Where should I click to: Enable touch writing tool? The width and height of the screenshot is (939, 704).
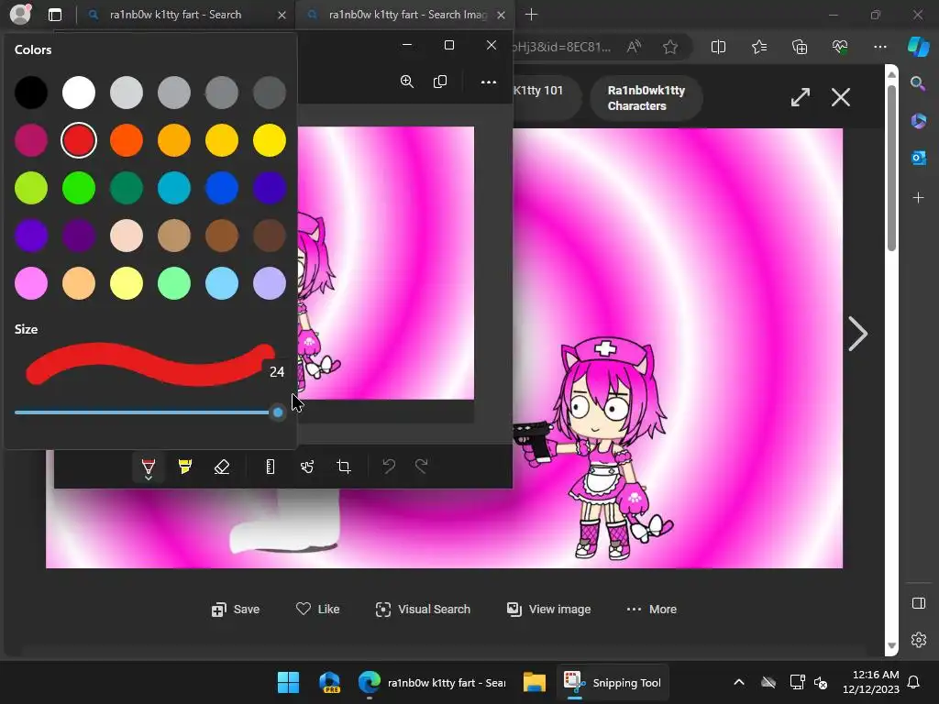(x=307, y=467)
